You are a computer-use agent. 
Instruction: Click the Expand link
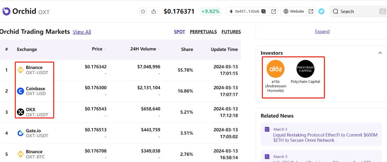pyautogui.click(x=322, y=32)
